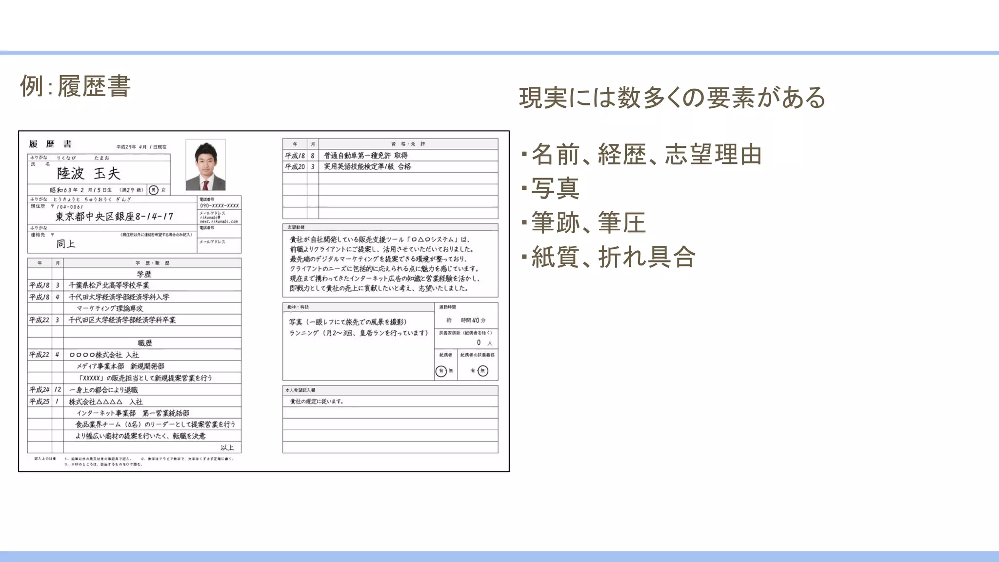The width and height of the screenshot is (999, 562).
Task: Click the bullet 紙質、折れ具合
Action: pyautogui.click(x=613, y=257)
